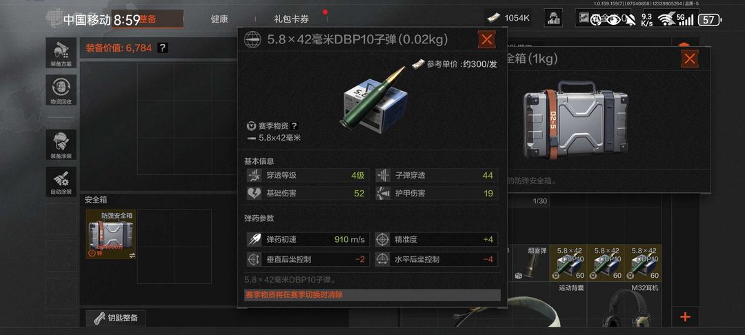This screenshot has height=335, width=745.
Task: Tap the question mark beside 赛季物资
Action: tap(295, 125)
